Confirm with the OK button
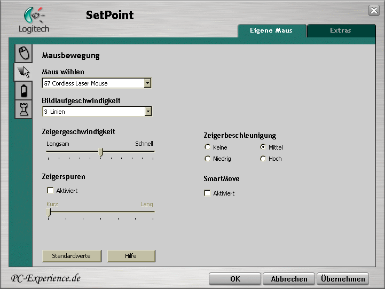 coord(235,279)
